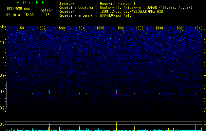Select observer name Masayuki Kobayashi
The width and height of the screenshot is (206, 131).
pyautogui.click(x=118, y=4)
